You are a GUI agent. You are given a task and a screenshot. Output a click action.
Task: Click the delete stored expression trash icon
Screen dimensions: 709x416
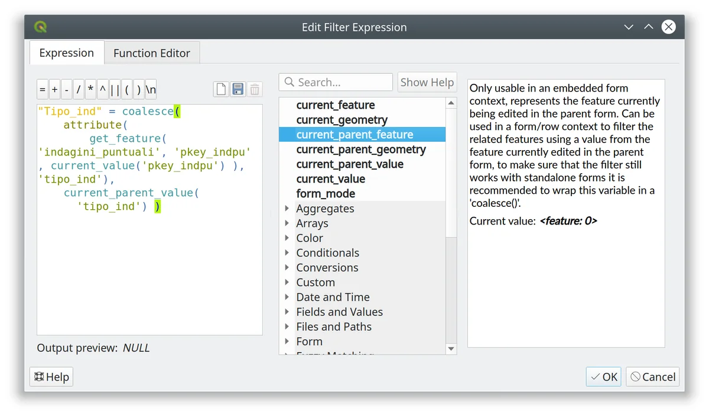coord(255,89)
